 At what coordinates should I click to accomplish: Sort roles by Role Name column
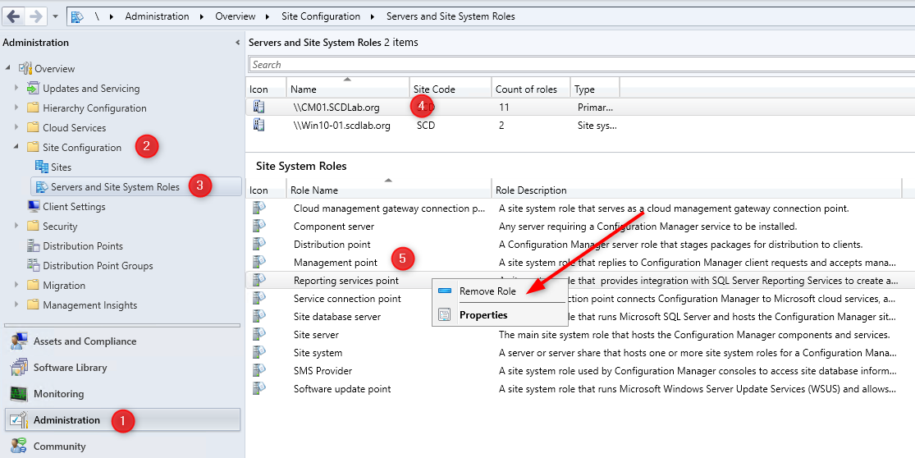pos(389,190)
